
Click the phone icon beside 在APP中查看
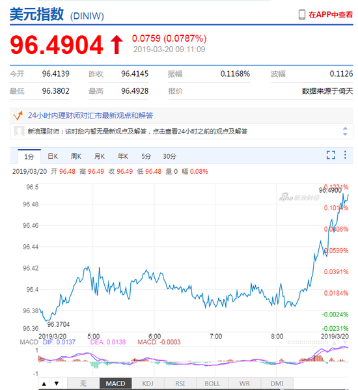tap(301, 15)
